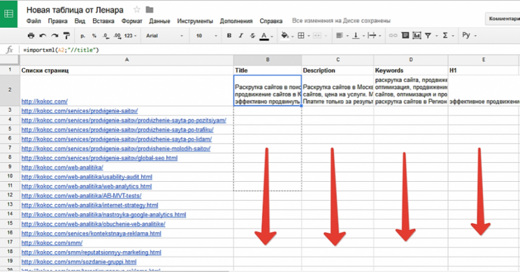Click the Undo arrow icon
The image size is (520, 272).
point(43,36)
